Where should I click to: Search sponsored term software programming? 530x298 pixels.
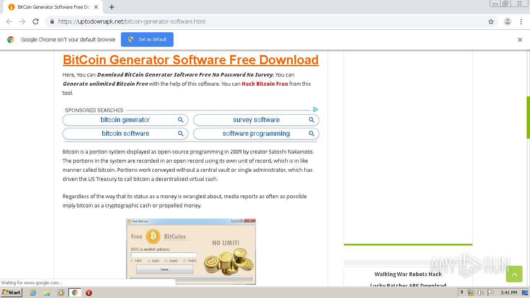pyautogui.click(x=256, y=134)
